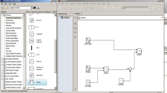The width and height of the screenshot is (167, 93).
Task: Click the zoom magnifier icon in canvas palette
Action: [x=75, y=24]
